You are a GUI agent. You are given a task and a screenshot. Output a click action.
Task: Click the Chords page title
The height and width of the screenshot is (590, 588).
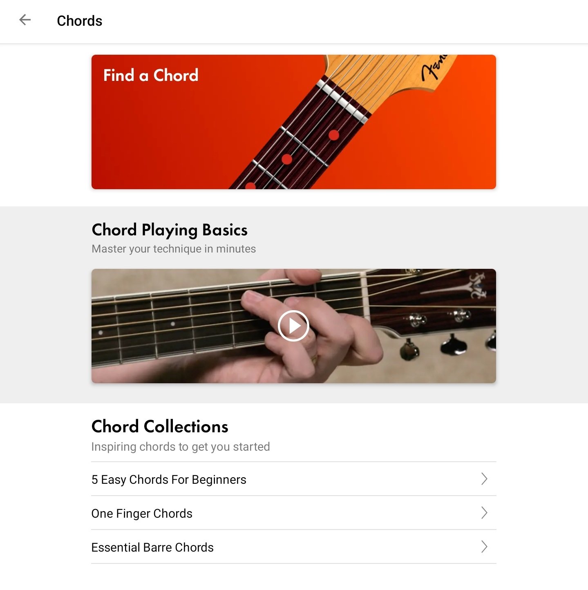coord(80,21)
